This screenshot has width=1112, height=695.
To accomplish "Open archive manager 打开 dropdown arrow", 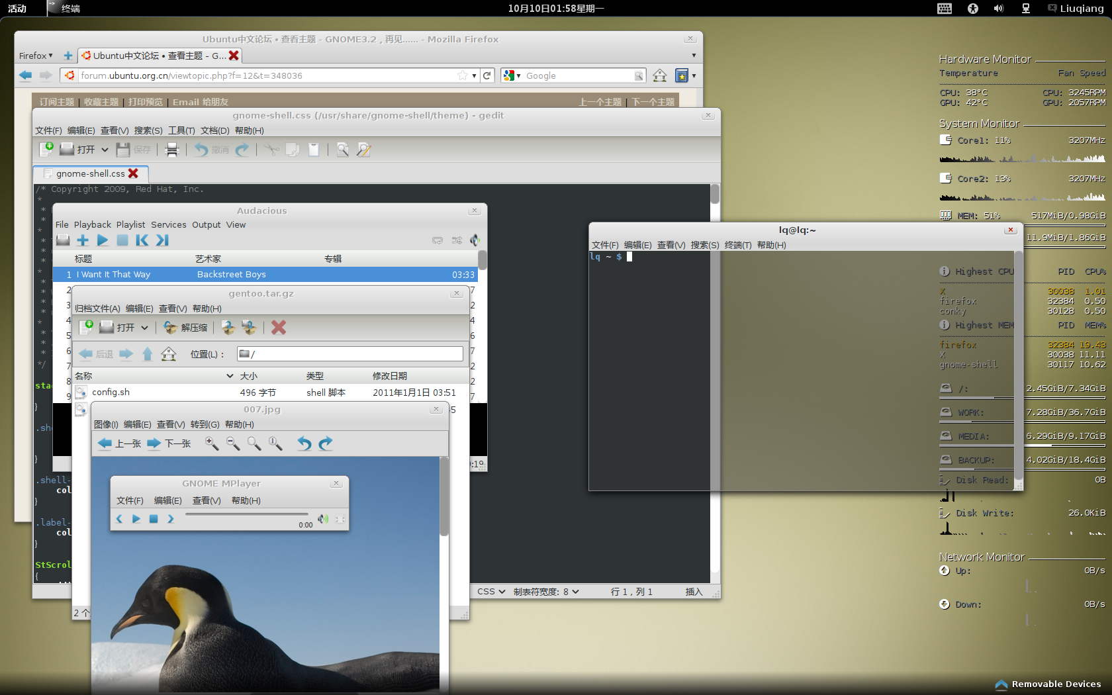I will coord(144,328).
